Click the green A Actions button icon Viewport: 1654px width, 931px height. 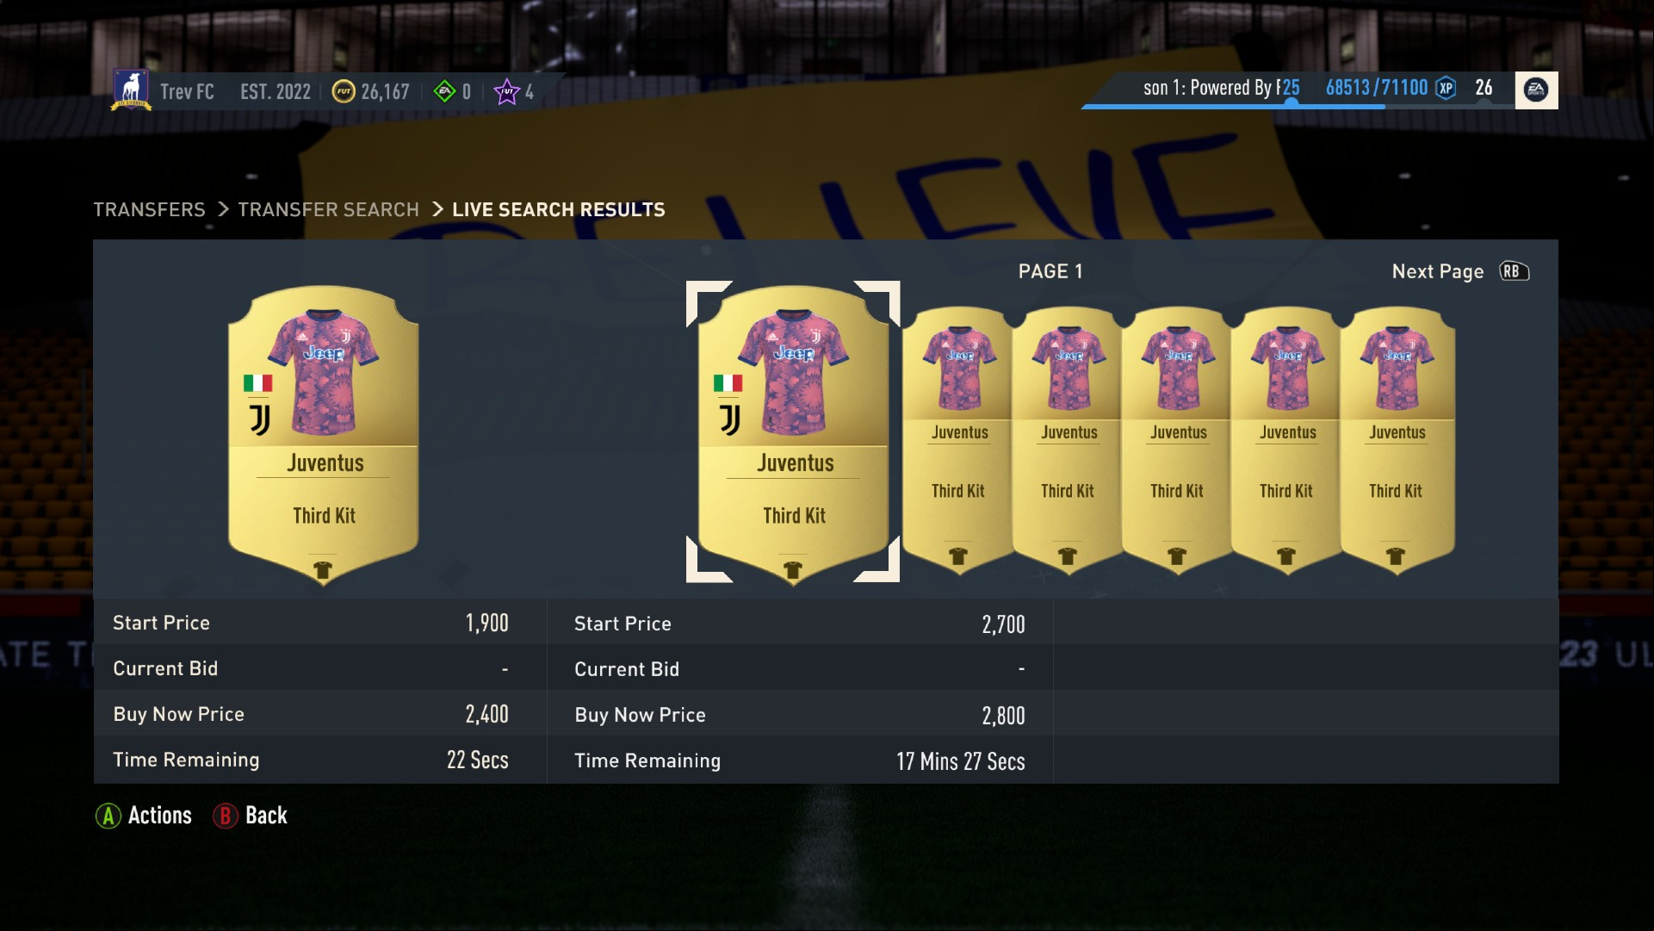(108, 816)
